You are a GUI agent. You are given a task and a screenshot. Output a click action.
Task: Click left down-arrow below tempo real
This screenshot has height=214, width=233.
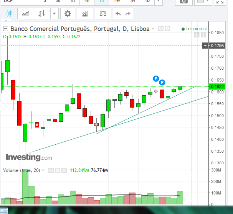(197, 35)
